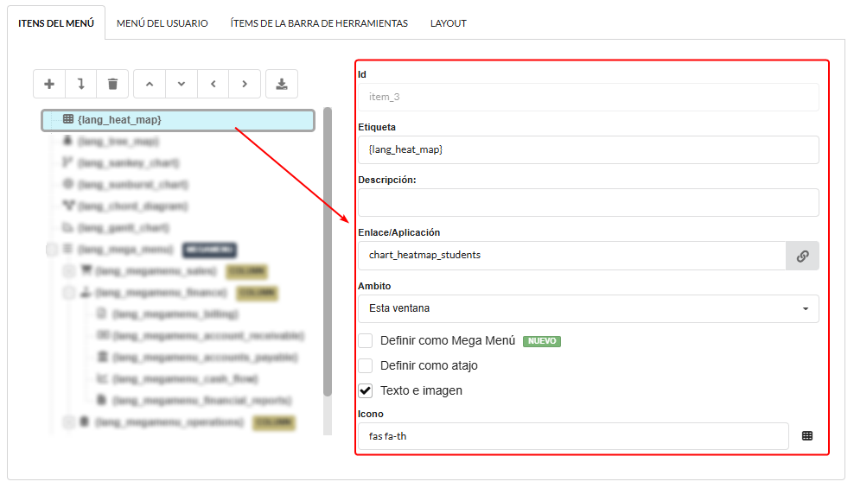Open the Ambito dropdown showing Esta ventana
Screen dimensions: 854x488
[589, 308]
